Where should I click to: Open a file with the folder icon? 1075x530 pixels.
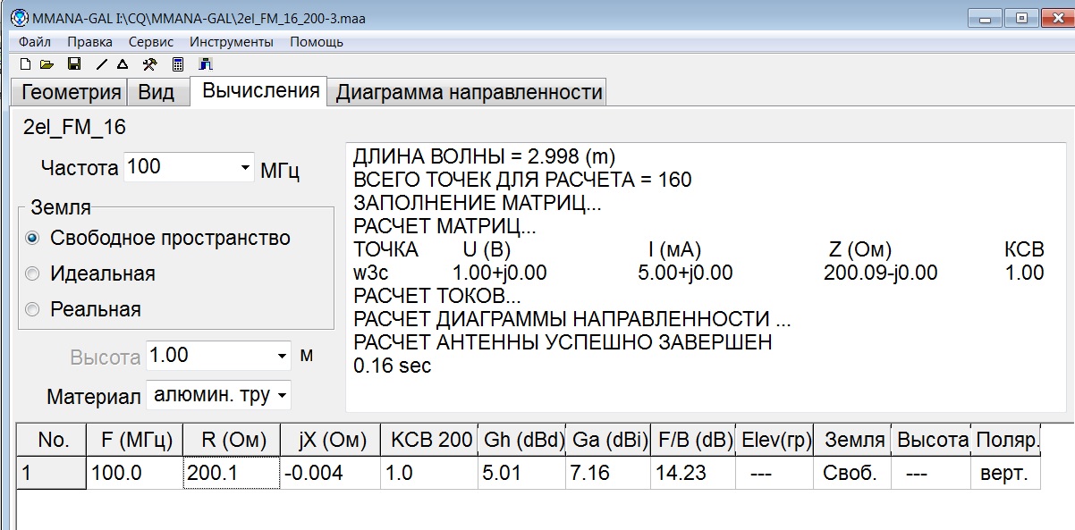click(x=47, y=64)
